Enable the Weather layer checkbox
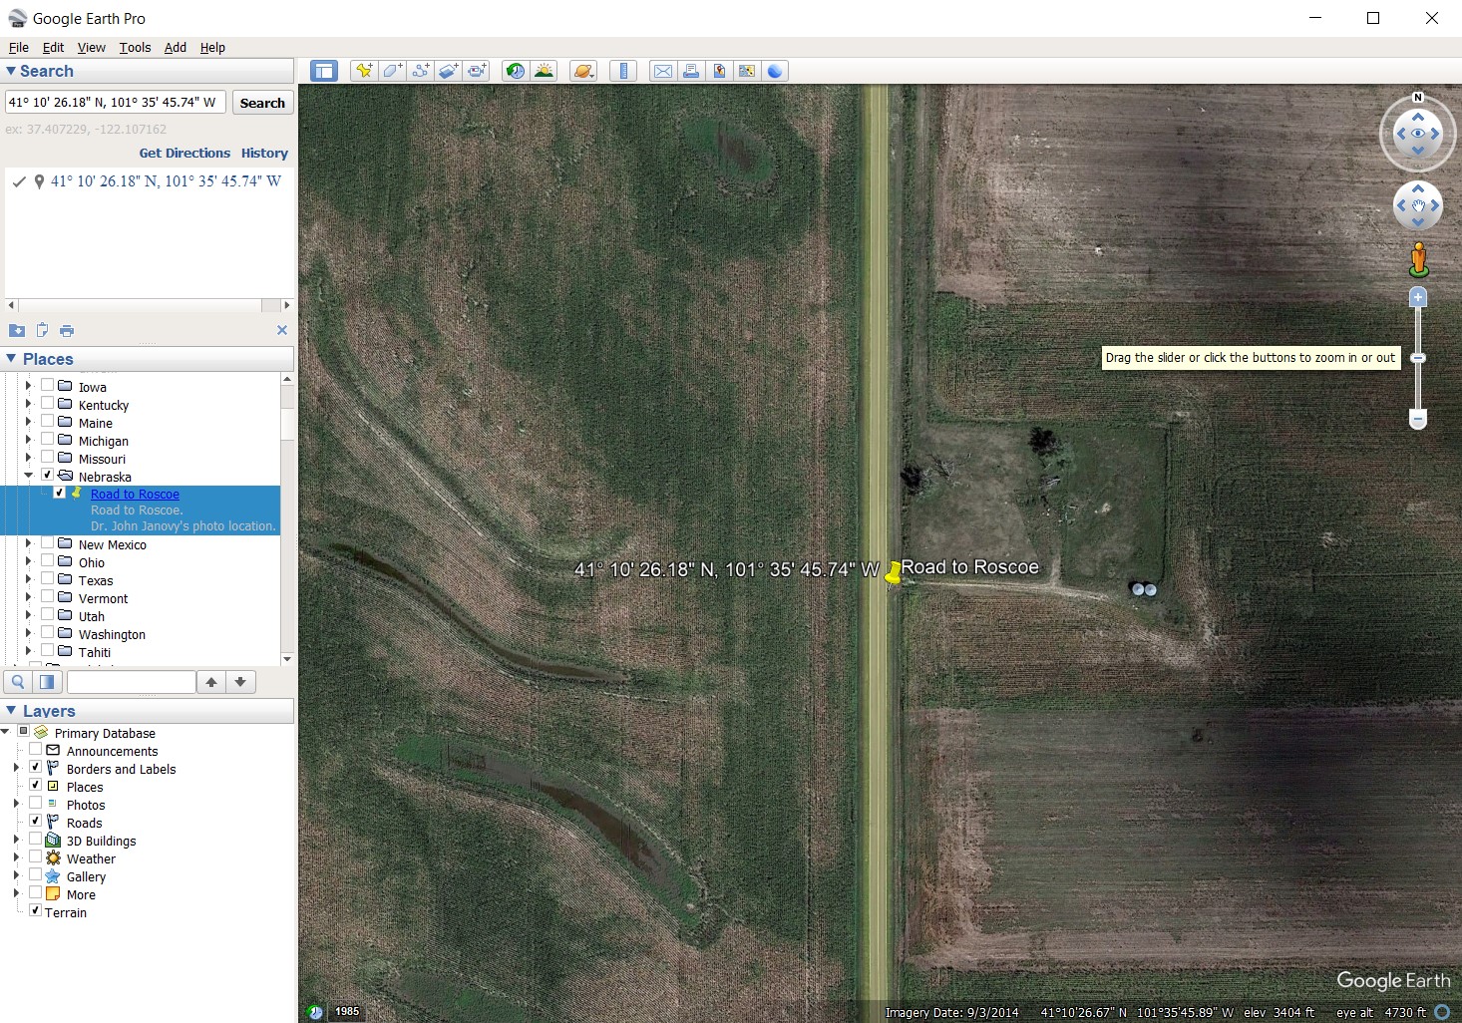 point(35,857)
